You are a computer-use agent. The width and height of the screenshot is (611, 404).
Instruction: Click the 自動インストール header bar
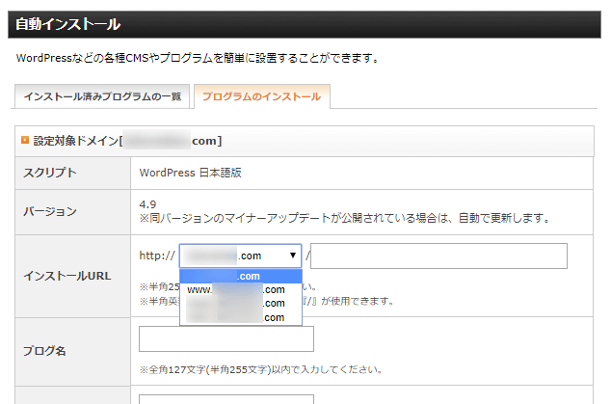[305, 24]
